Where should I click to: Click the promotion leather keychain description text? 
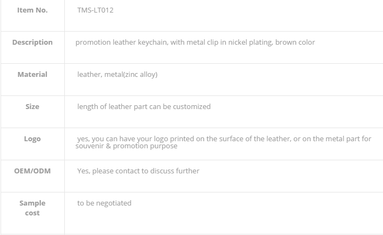click(x=195, y=43)
